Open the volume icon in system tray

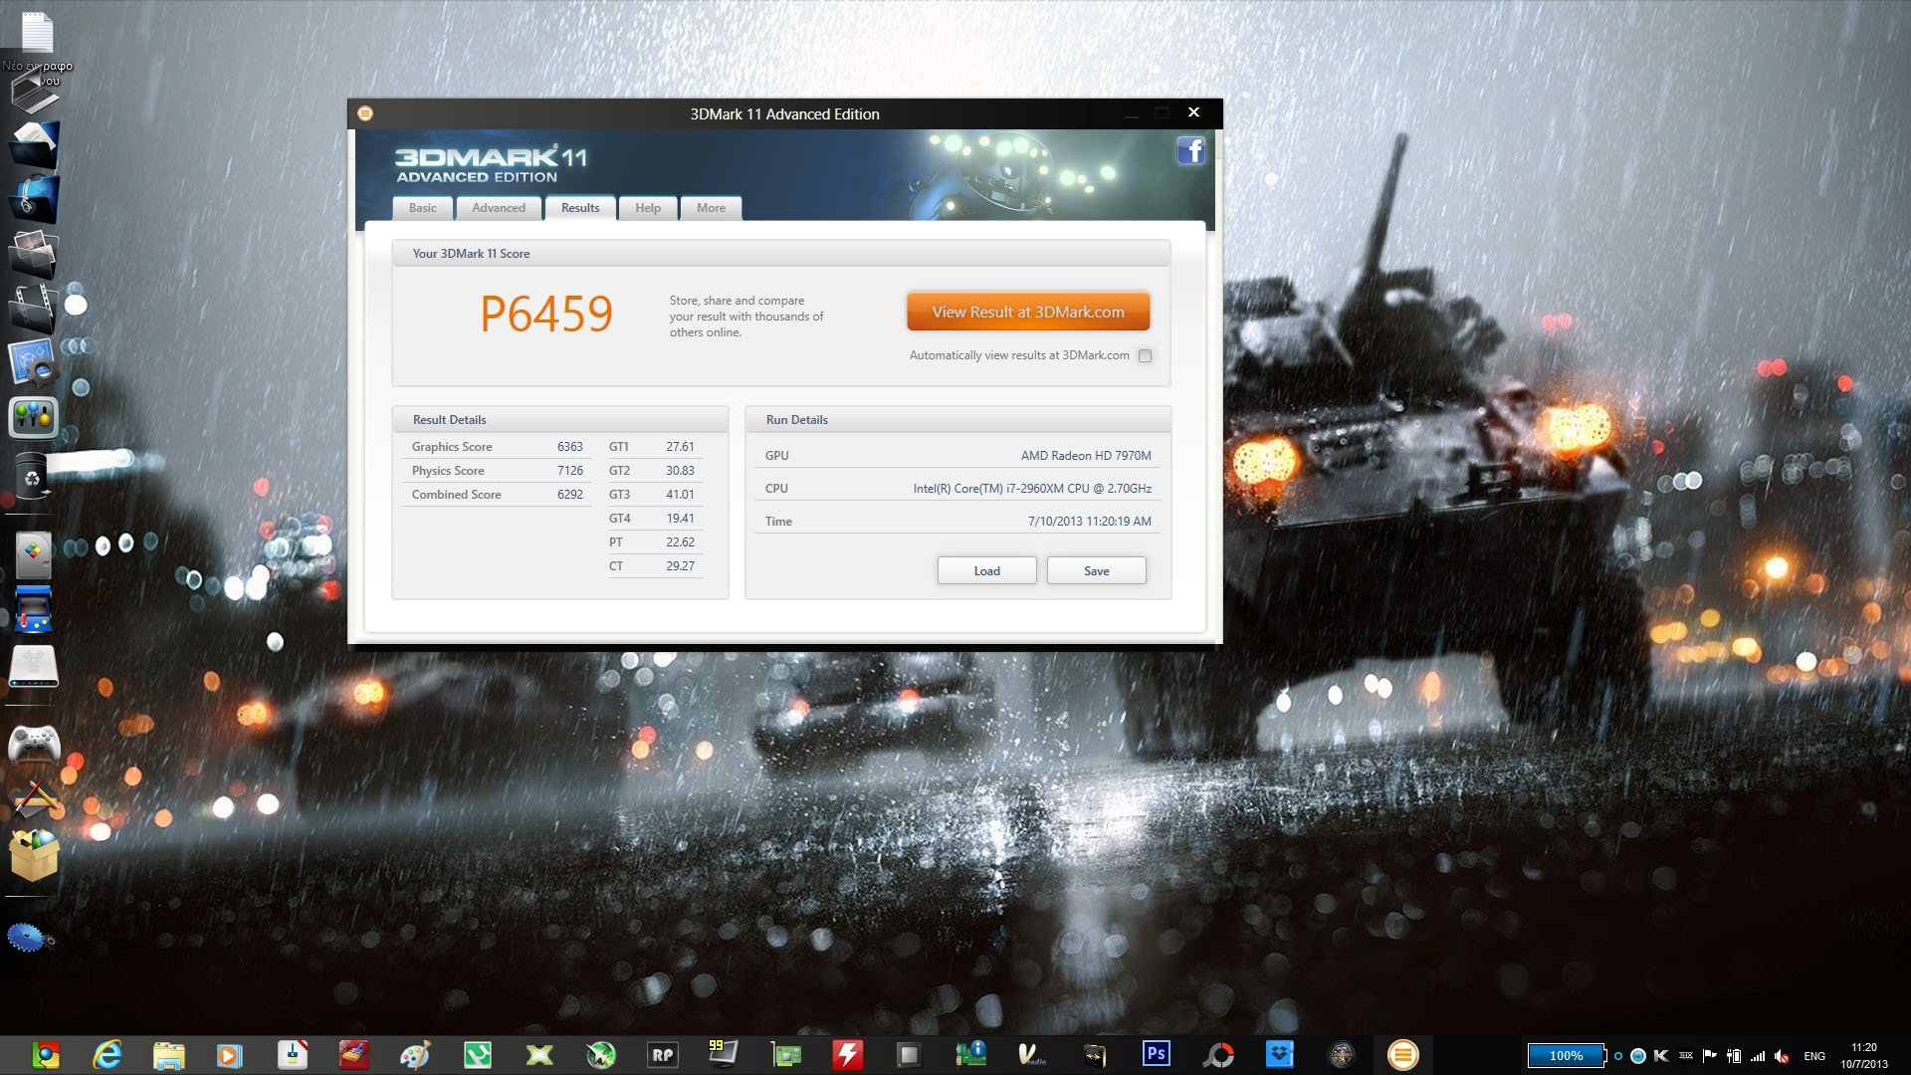coord(1782,1056)
